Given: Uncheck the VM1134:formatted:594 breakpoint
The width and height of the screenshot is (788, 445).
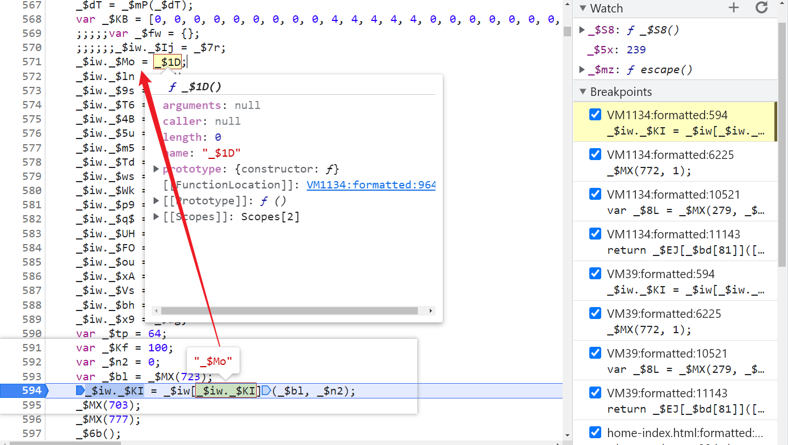Looking at the screenshot, I should pyautogui.click(x=595, y=115).
